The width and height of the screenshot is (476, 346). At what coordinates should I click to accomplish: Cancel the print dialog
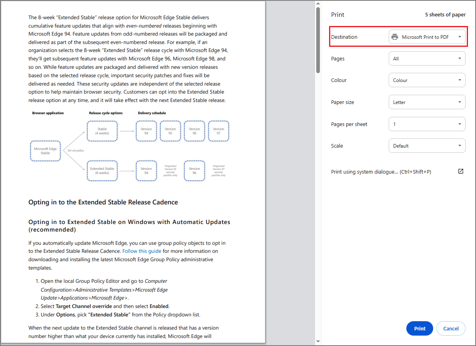pos(451,328)
